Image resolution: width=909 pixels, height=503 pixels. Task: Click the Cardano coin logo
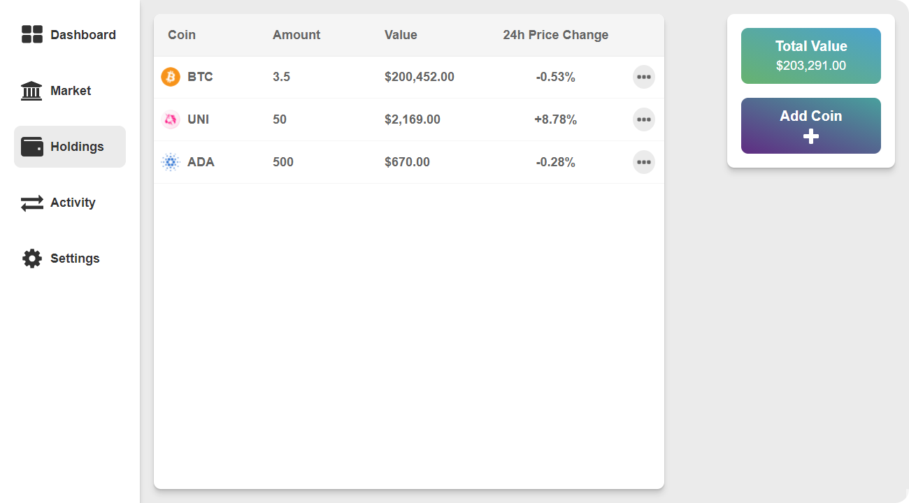171,162
